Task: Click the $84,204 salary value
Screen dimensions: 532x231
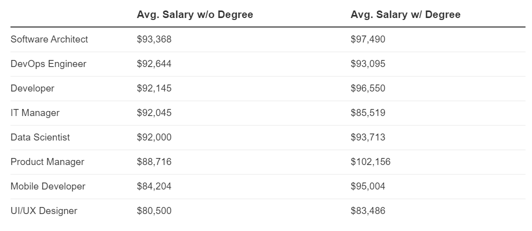Action: click(x=154, y=186)
